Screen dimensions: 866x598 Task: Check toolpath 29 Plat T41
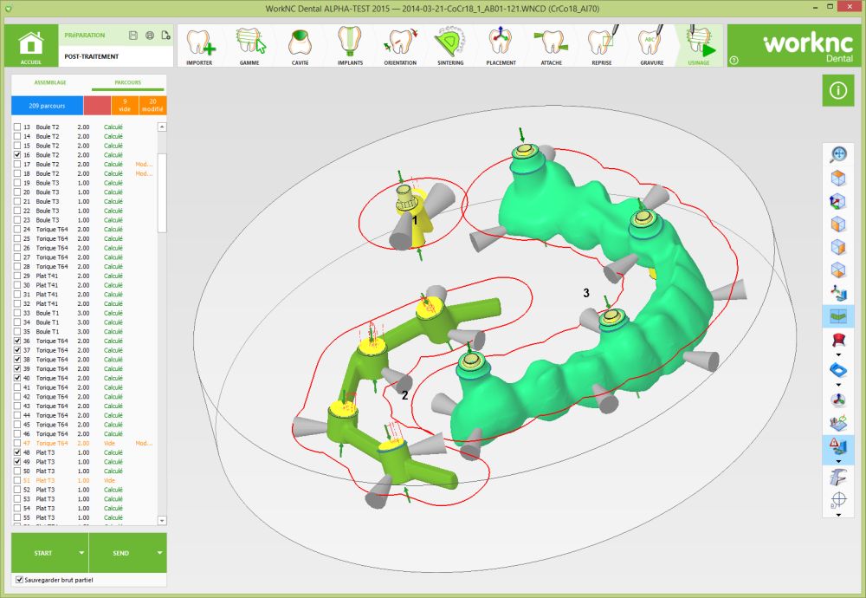17,276
